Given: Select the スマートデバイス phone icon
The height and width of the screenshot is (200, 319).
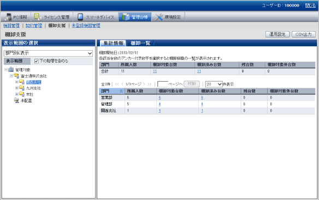Looking at the screenshot, I should [x=80, y=17].
